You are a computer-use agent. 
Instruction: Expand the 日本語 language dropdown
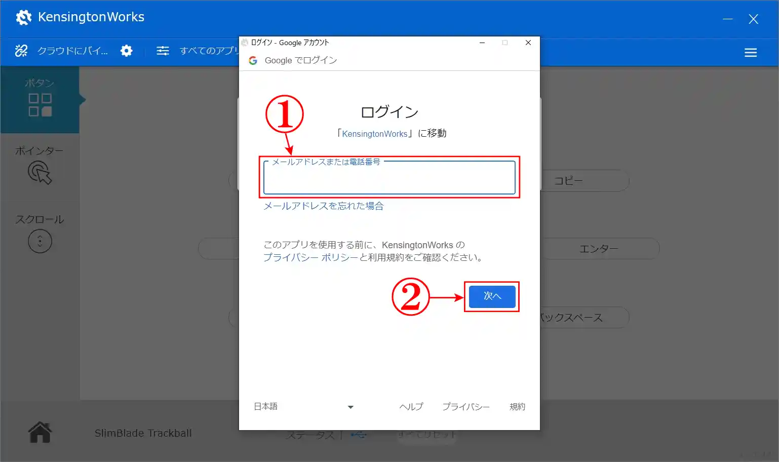coord(304,407)
